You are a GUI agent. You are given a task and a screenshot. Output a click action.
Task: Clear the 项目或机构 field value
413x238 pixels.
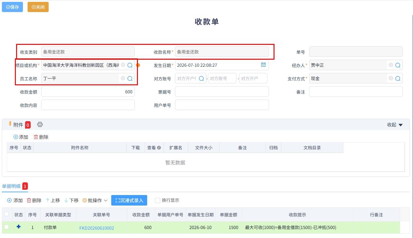coord(123,65)
